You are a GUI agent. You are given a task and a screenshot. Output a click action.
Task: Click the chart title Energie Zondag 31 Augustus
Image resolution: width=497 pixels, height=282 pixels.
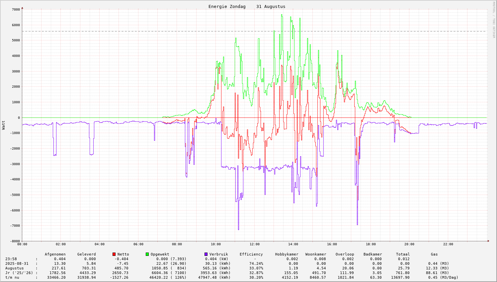pos(247,7)
